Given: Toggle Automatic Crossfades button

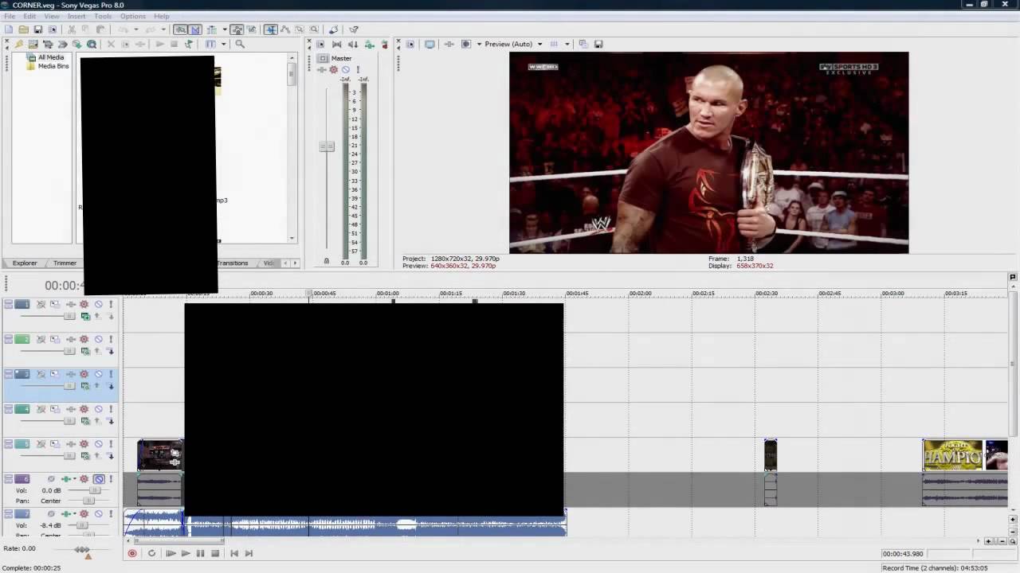Looking at the screenshot, I should (x=195, y=29).
